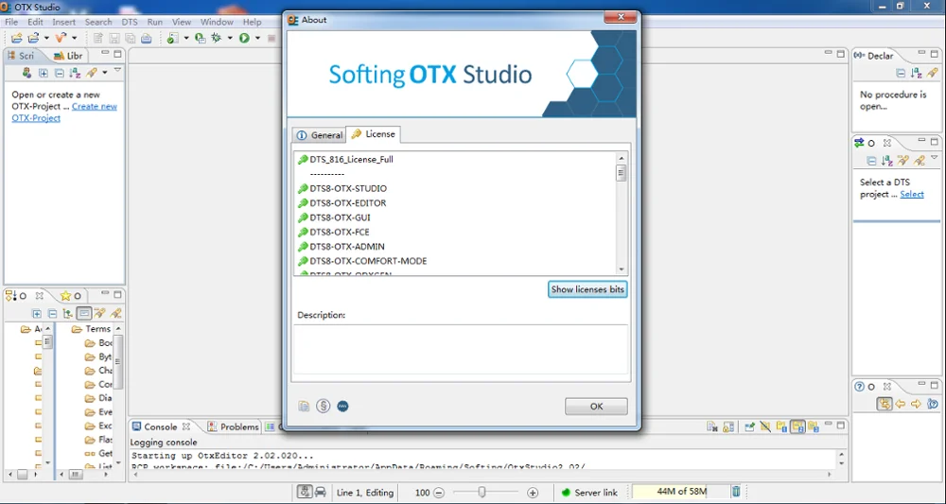Select DTS8-OTX-ADMIN license entry
Image resolution: width=946 pixels, height=504 pixels.
tap(341, 247)
